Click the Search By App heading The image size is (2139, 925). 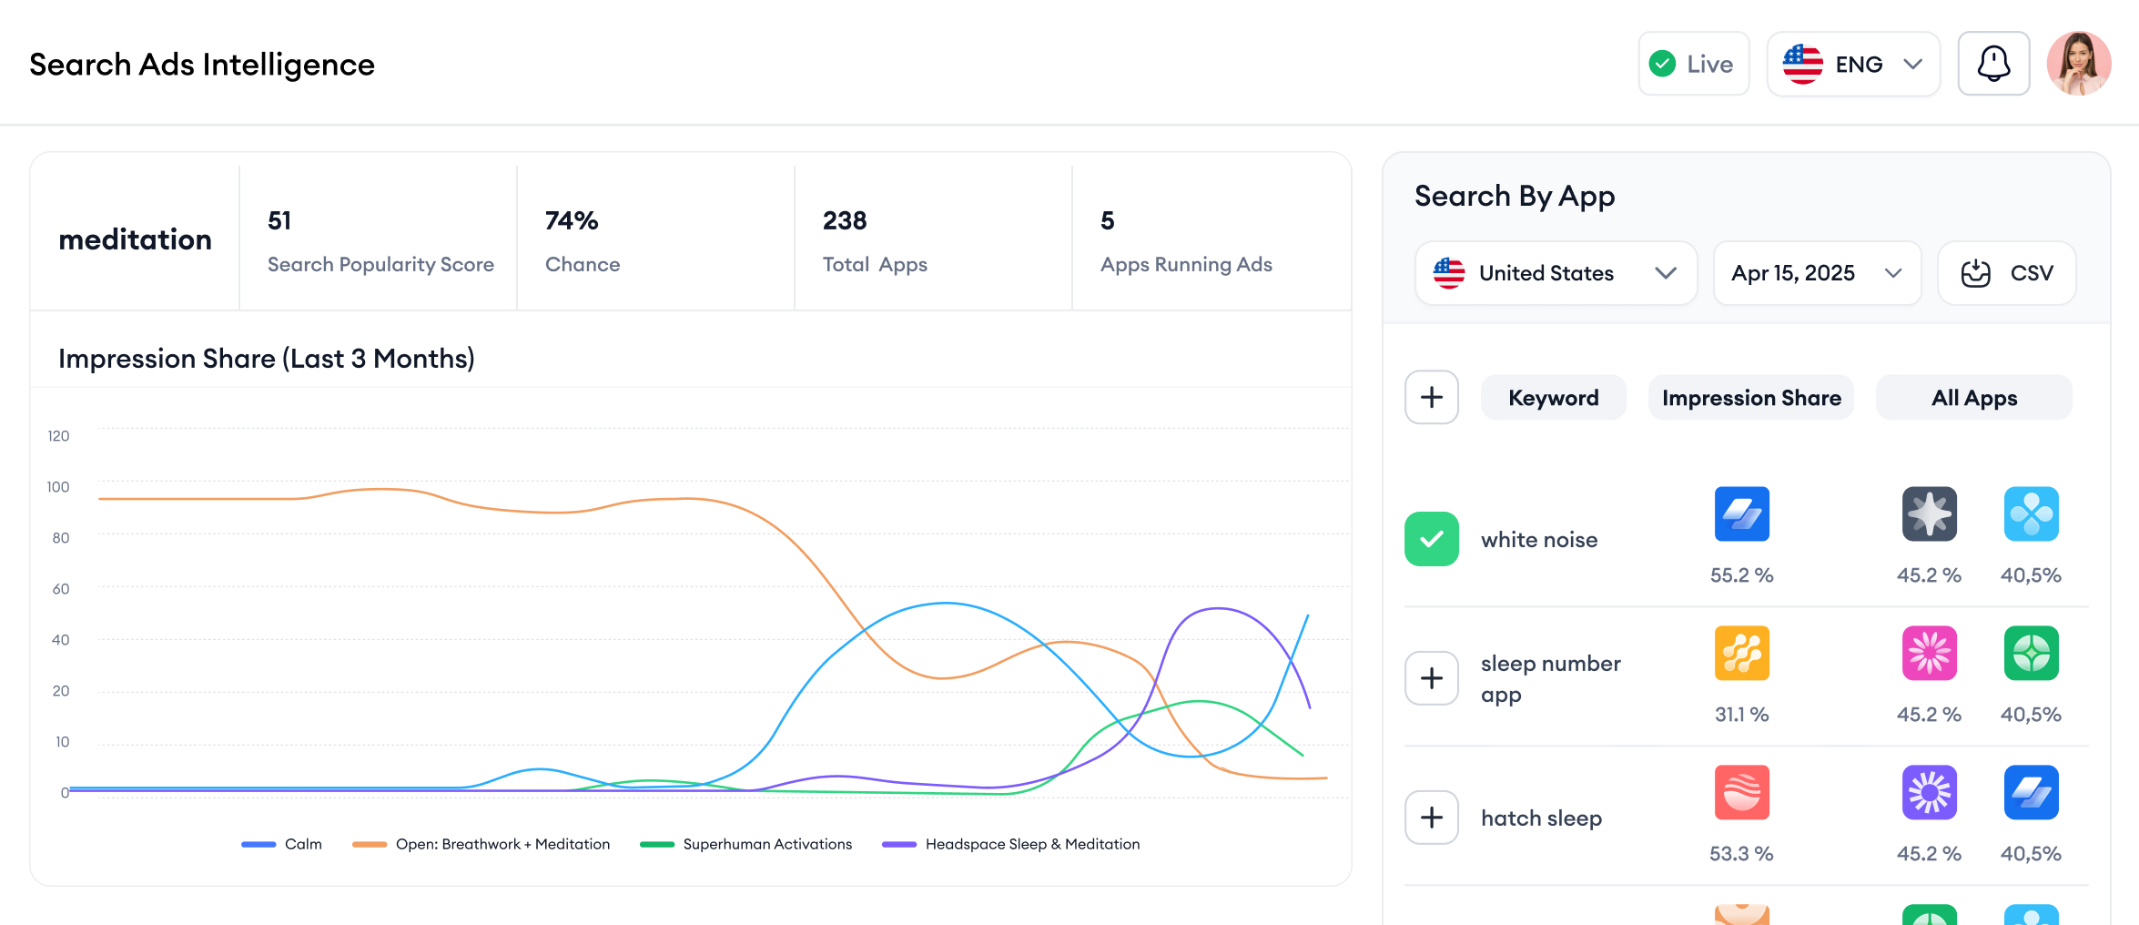(x=1515, y=196)
